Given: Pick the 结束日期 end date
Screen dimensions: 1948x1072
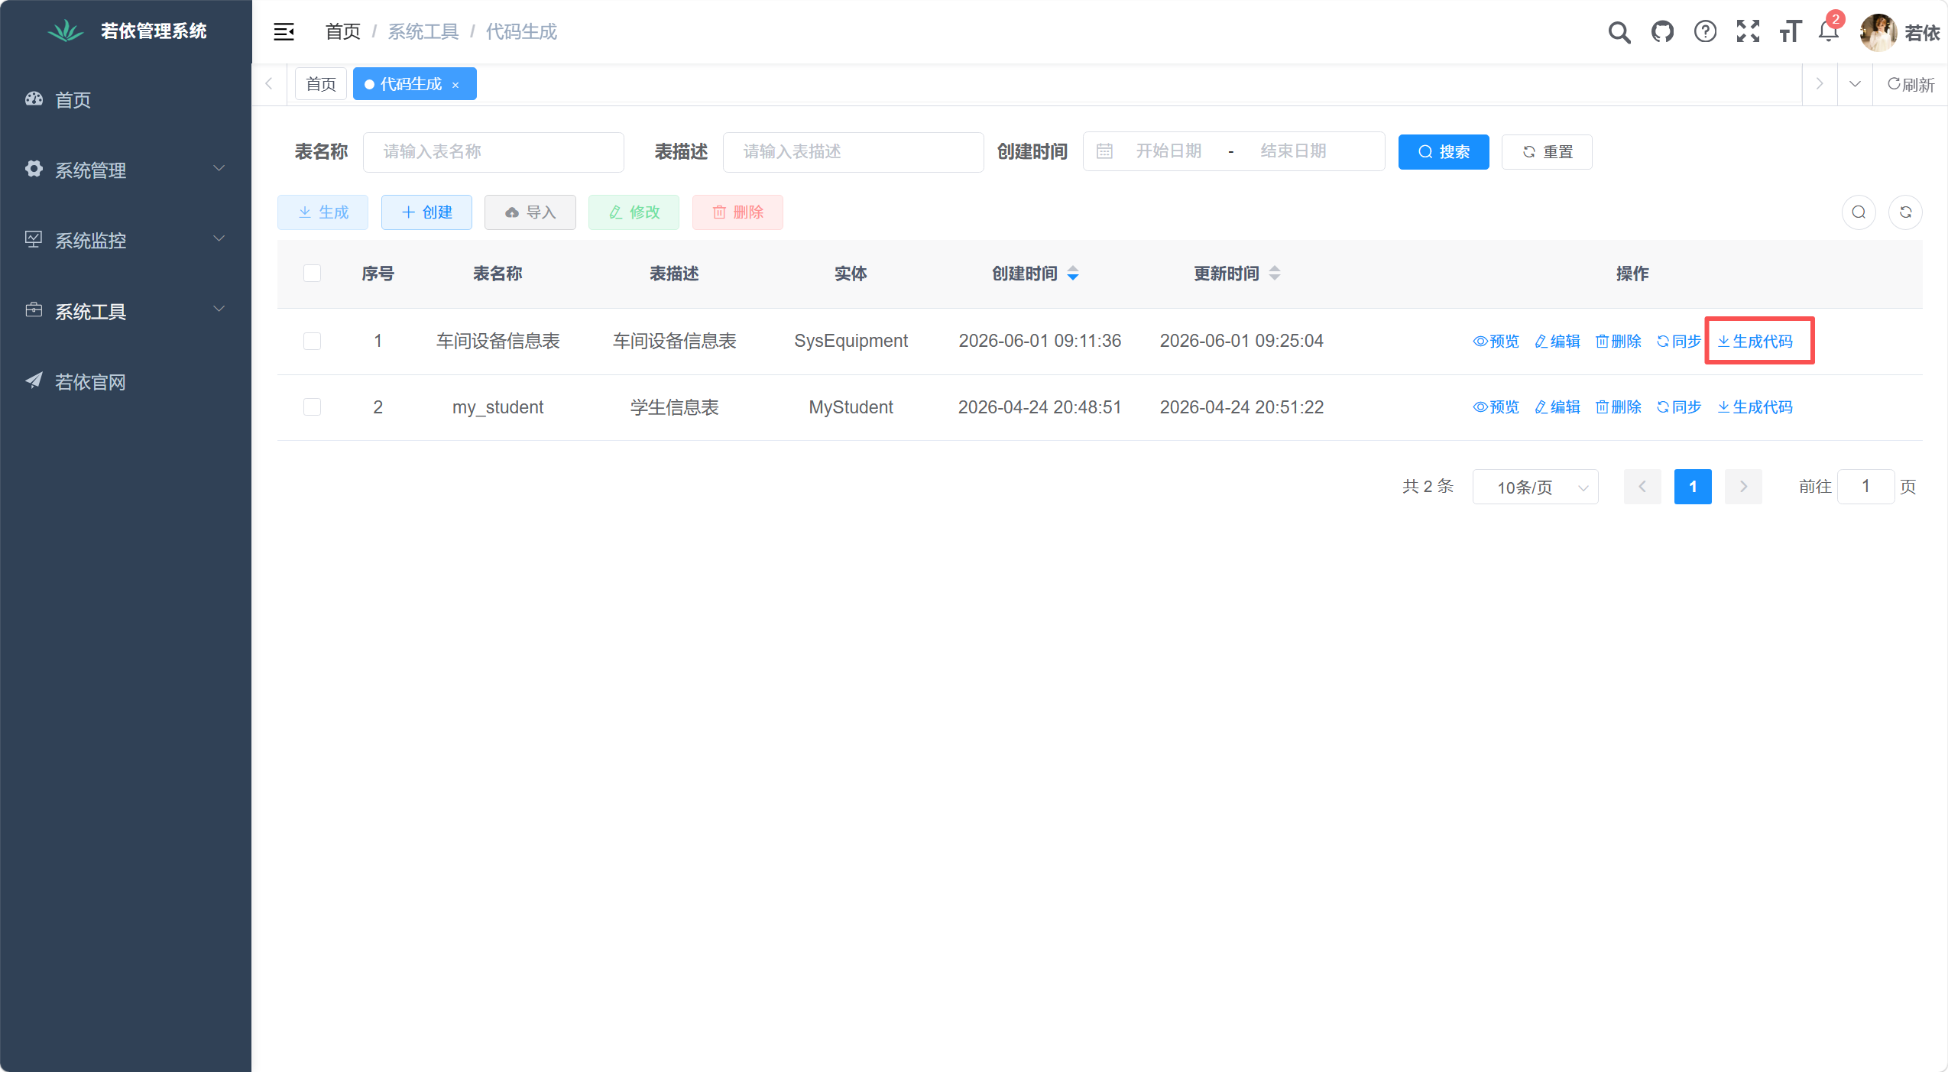Looking at the screenshot, I should [1293, 151].
